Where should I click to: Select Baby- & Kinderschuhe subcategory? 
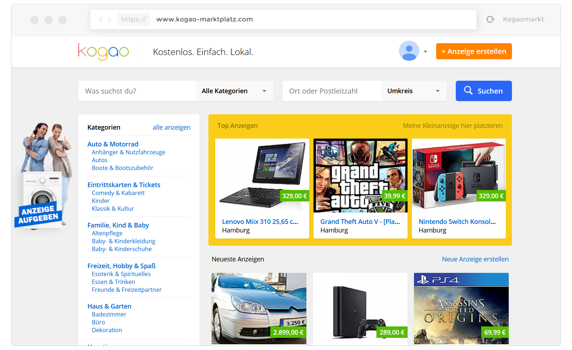point(122,249)
